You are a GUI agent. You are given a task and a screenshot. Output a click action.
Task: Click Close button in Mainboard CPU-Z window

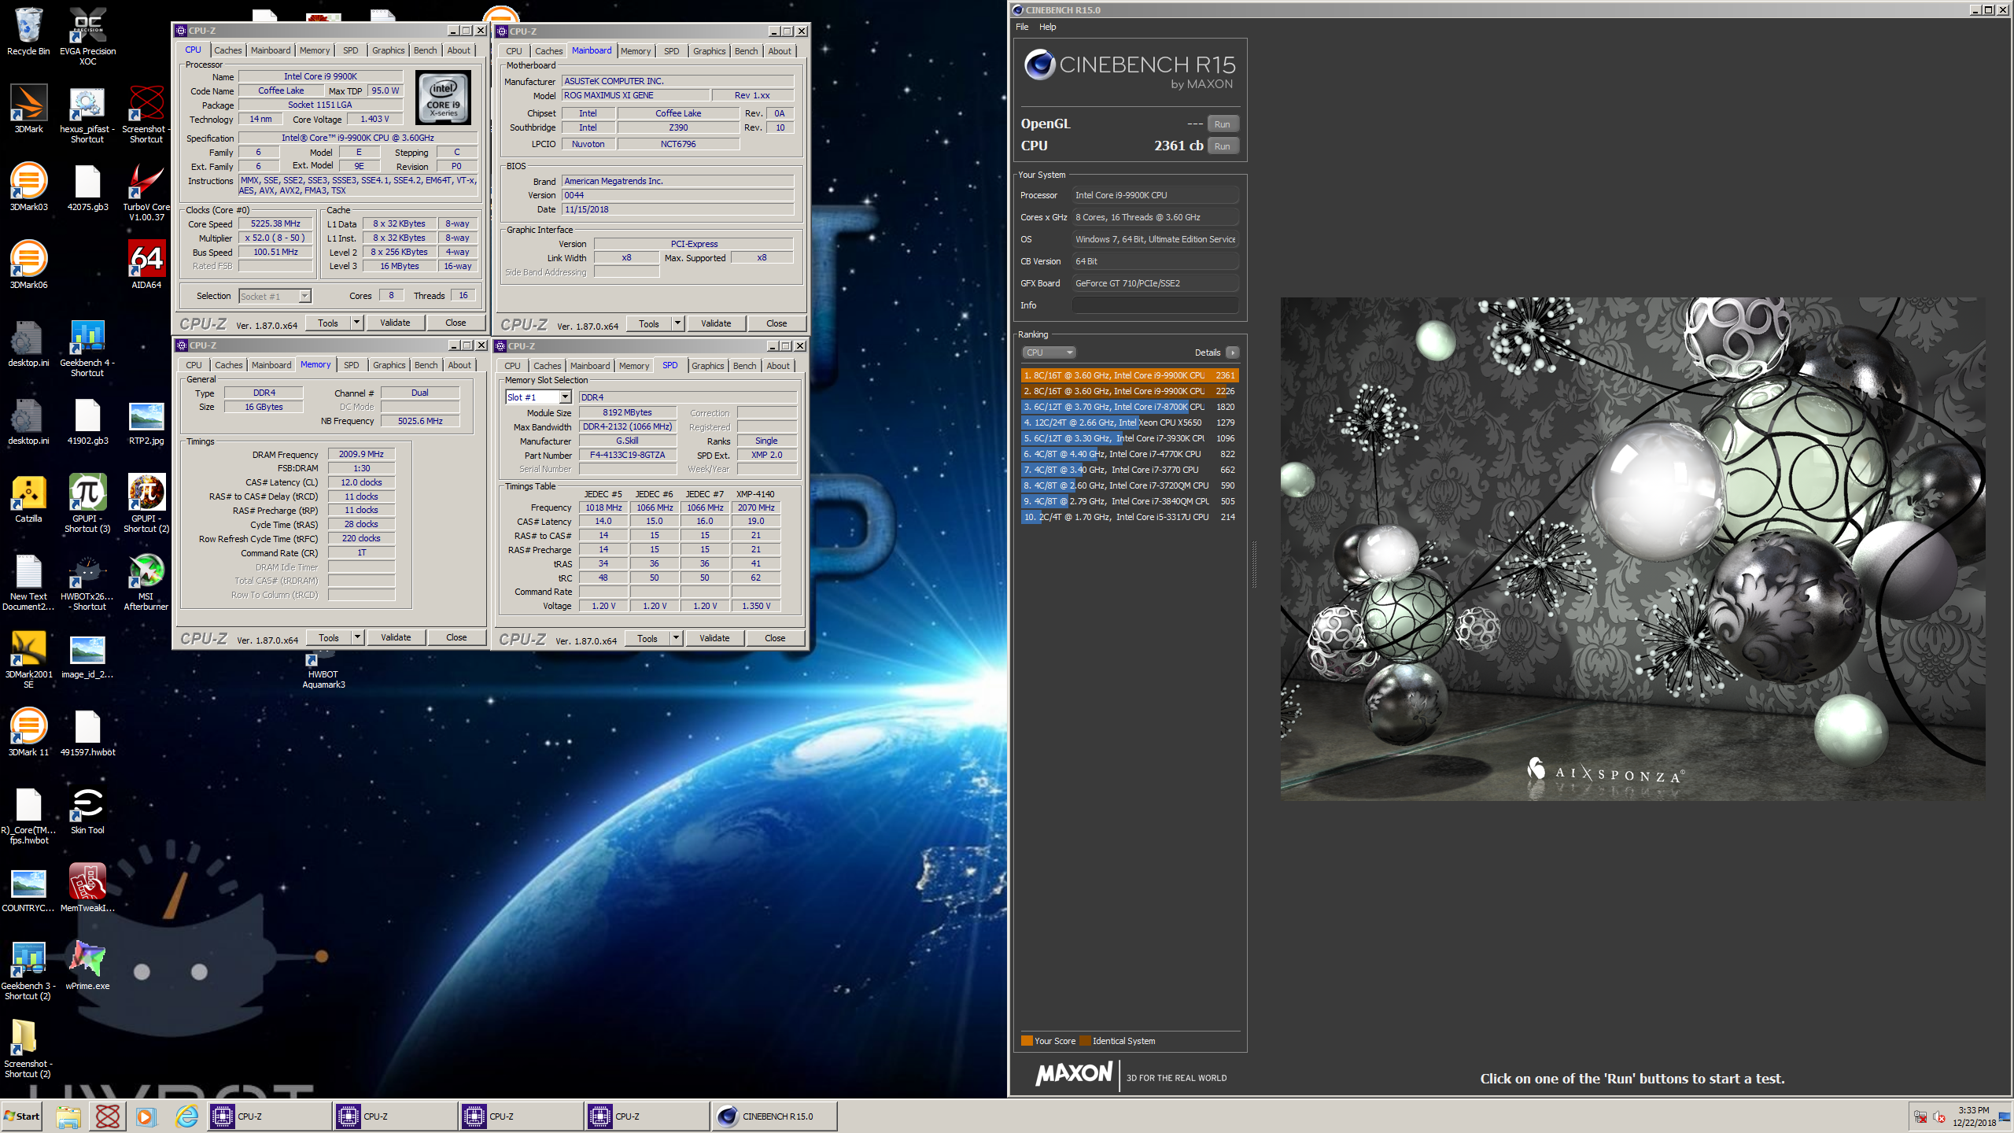pyautogui.click(x=776, y=323)
